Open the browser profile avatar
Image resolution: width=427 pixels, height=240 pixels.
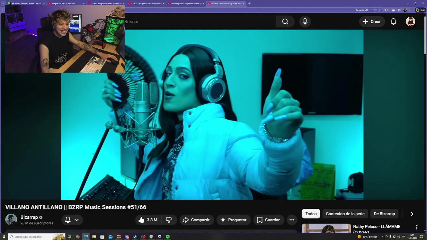point(405,10)
